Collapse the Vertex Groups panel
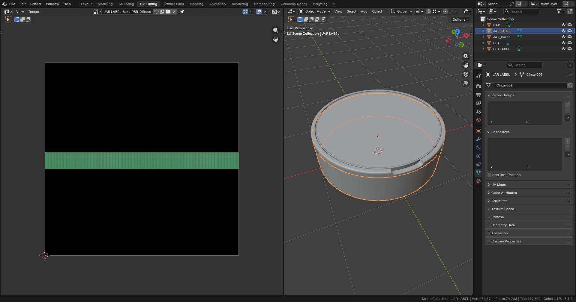The width and height of the screenshot is (576, 302). point(529,95)
